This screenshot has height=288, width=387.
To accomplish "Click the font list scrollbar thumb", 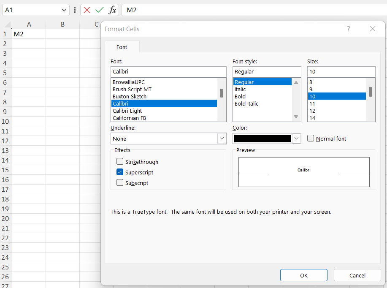I will (222, 93).
